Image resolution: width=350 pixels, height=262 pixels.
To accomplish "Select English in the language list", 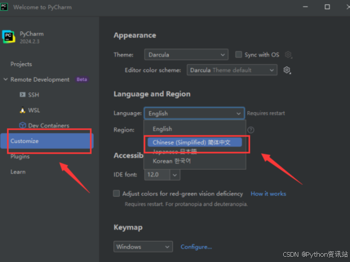I will coord(162,129).
